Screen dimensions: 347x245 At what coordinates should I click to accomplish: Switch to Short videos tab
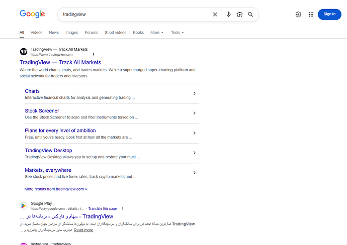click(116, 33)
